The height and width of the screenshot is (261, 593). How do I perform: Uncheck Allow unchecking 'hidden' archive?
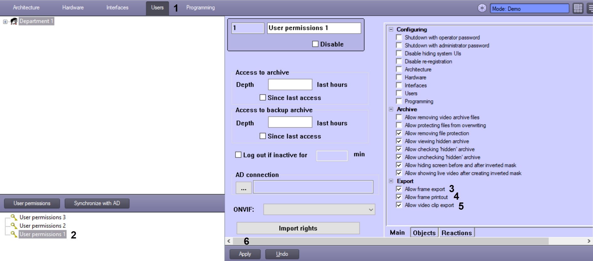(399, 157)
